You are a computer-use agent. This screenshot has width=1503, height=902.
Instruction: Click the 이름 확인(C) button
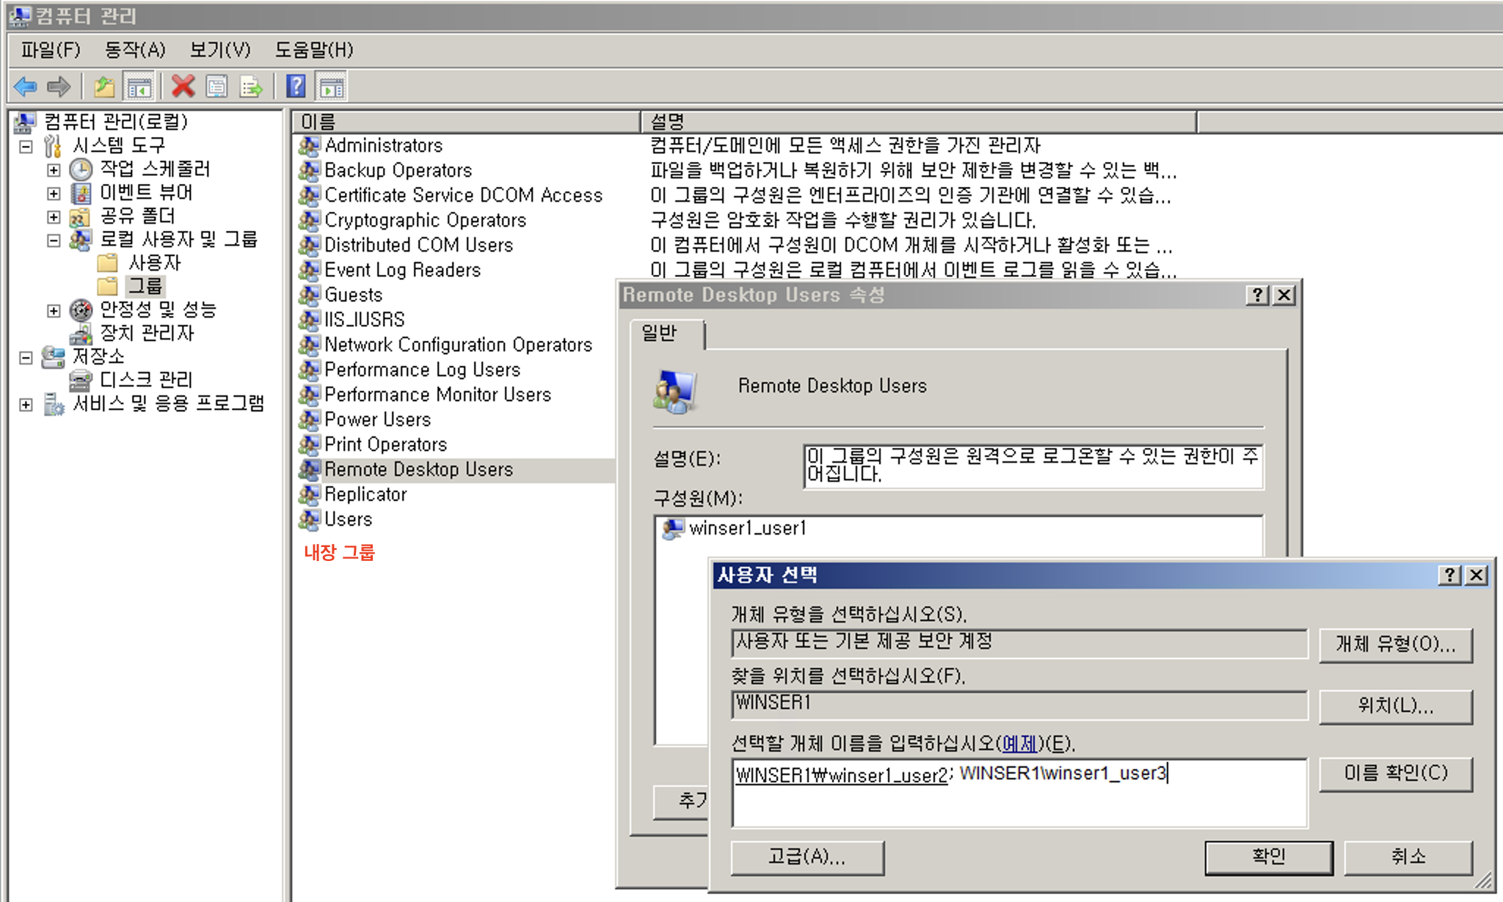coord(1394,773)
